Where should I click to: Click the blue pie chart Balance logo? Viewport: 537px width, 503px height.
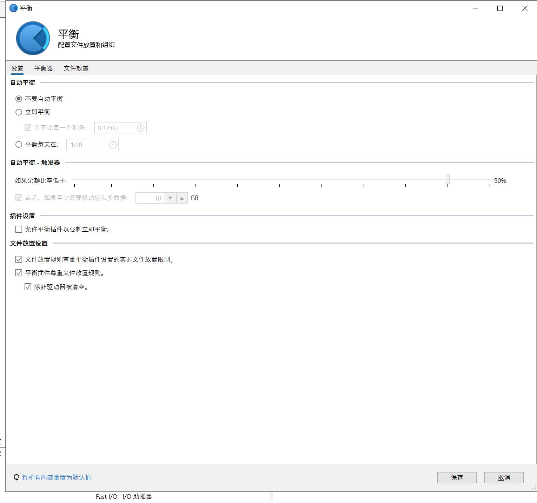(33, 38)
